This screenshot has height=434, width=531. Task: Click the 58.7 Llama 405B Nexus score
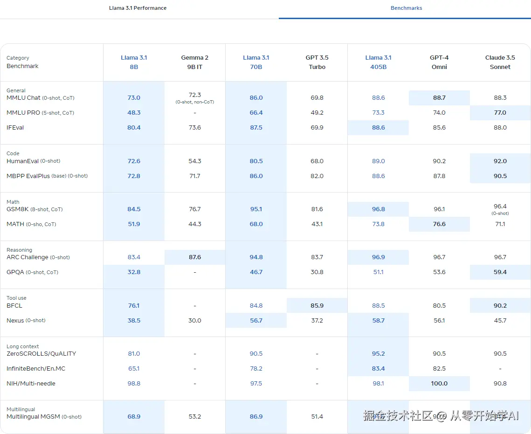click(378, 321)
